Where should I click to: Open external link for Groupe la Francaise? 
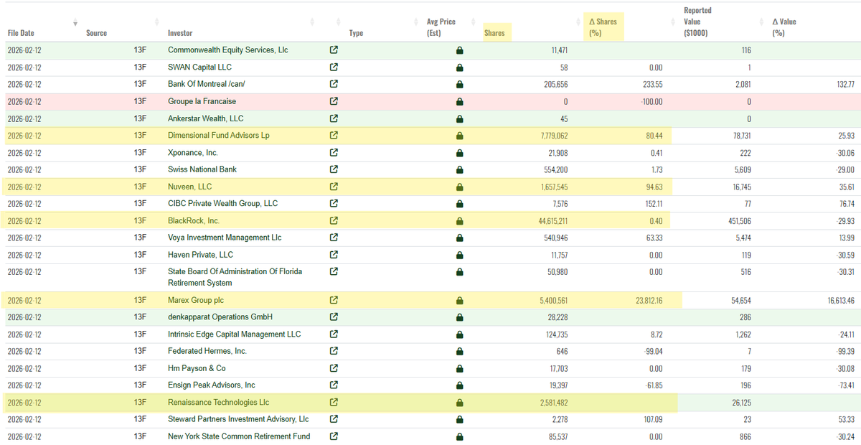pyautogui.click(x=334, y=101)
